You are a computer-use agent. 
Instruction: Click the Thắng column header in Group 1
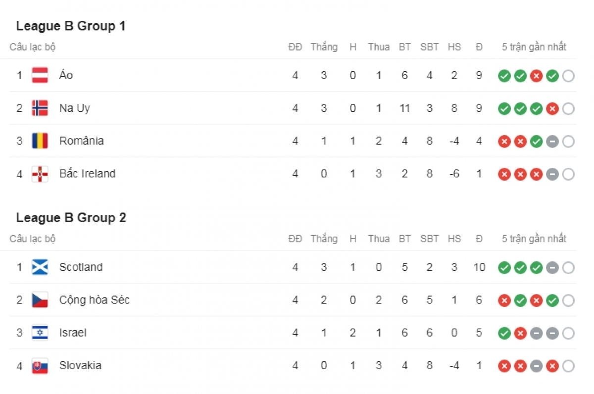(324, 48)
